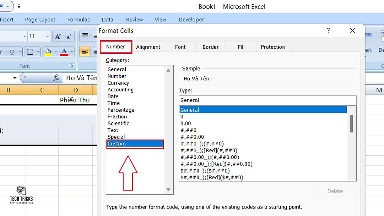Select General in the Type list
Screen dimensions: 384x216
[x=263, y=110]
